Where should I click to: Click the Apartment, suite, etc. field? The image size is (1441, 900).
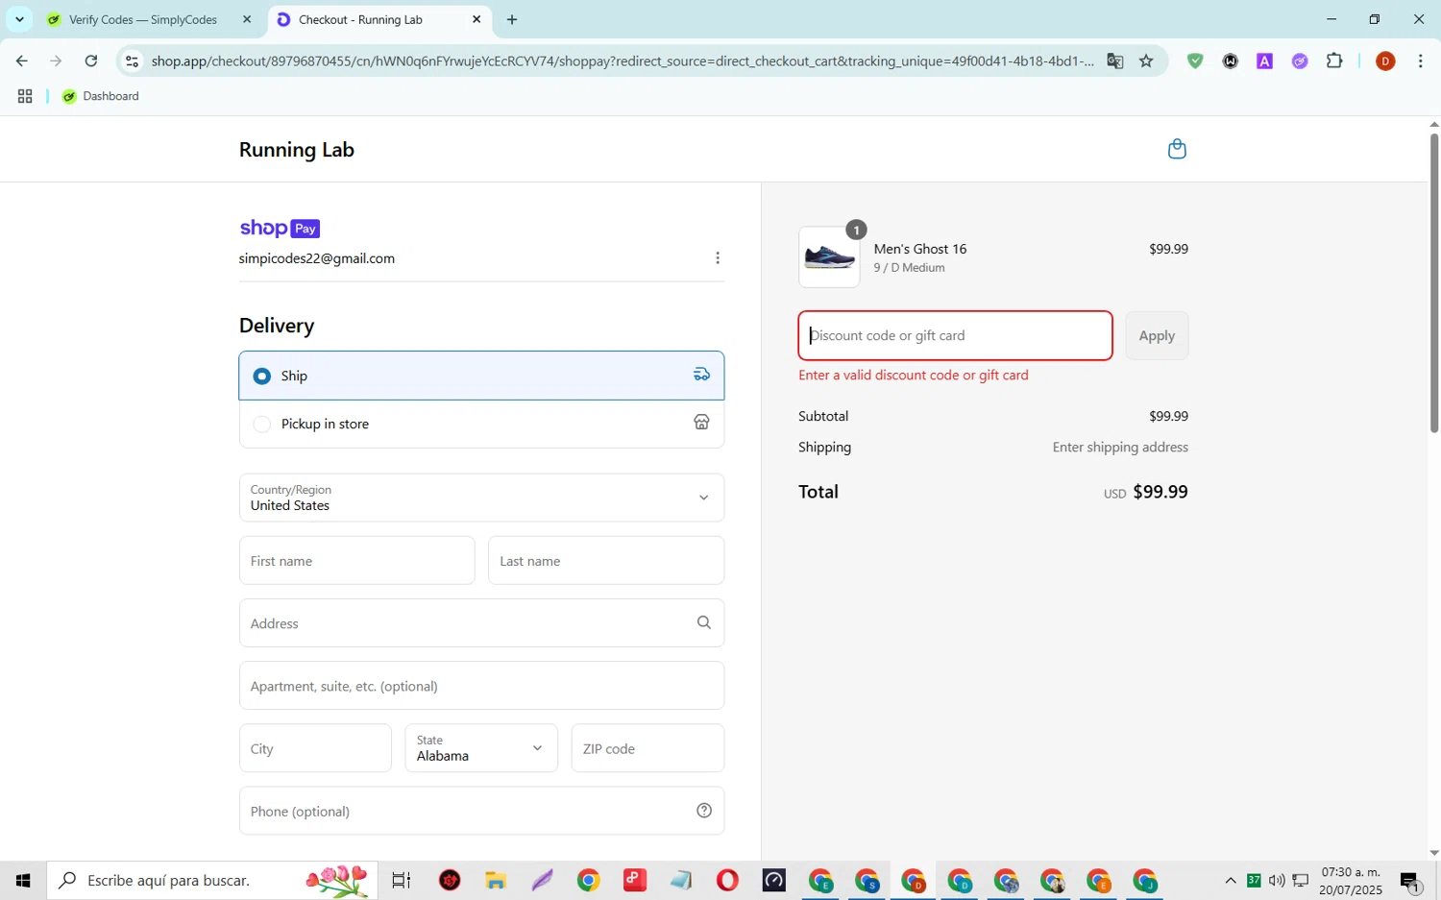coord(481,686)
